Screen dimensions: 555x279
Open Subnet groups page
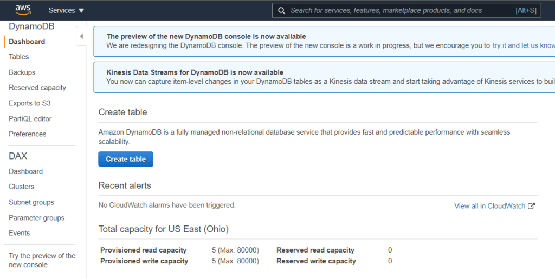tap(31, 202)
